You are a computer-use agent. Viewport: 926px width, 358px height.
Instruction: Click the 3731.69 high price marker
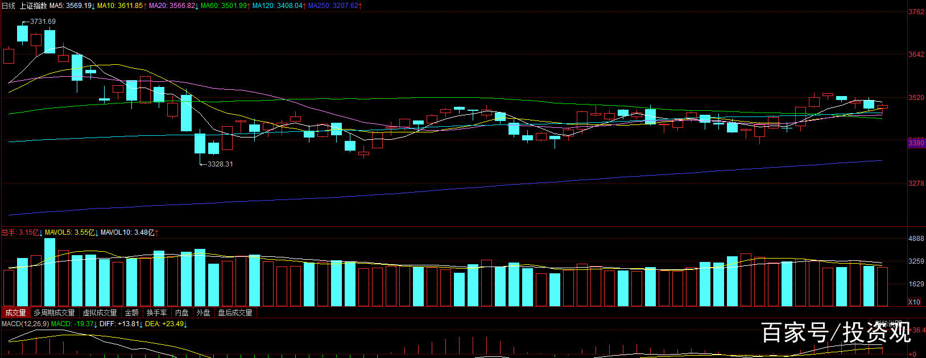[43, 22]
